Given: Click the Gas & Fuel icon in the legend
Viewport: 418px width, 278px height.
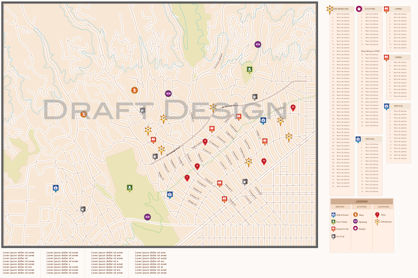Looking at the screenshot, I should coord(333,236).
